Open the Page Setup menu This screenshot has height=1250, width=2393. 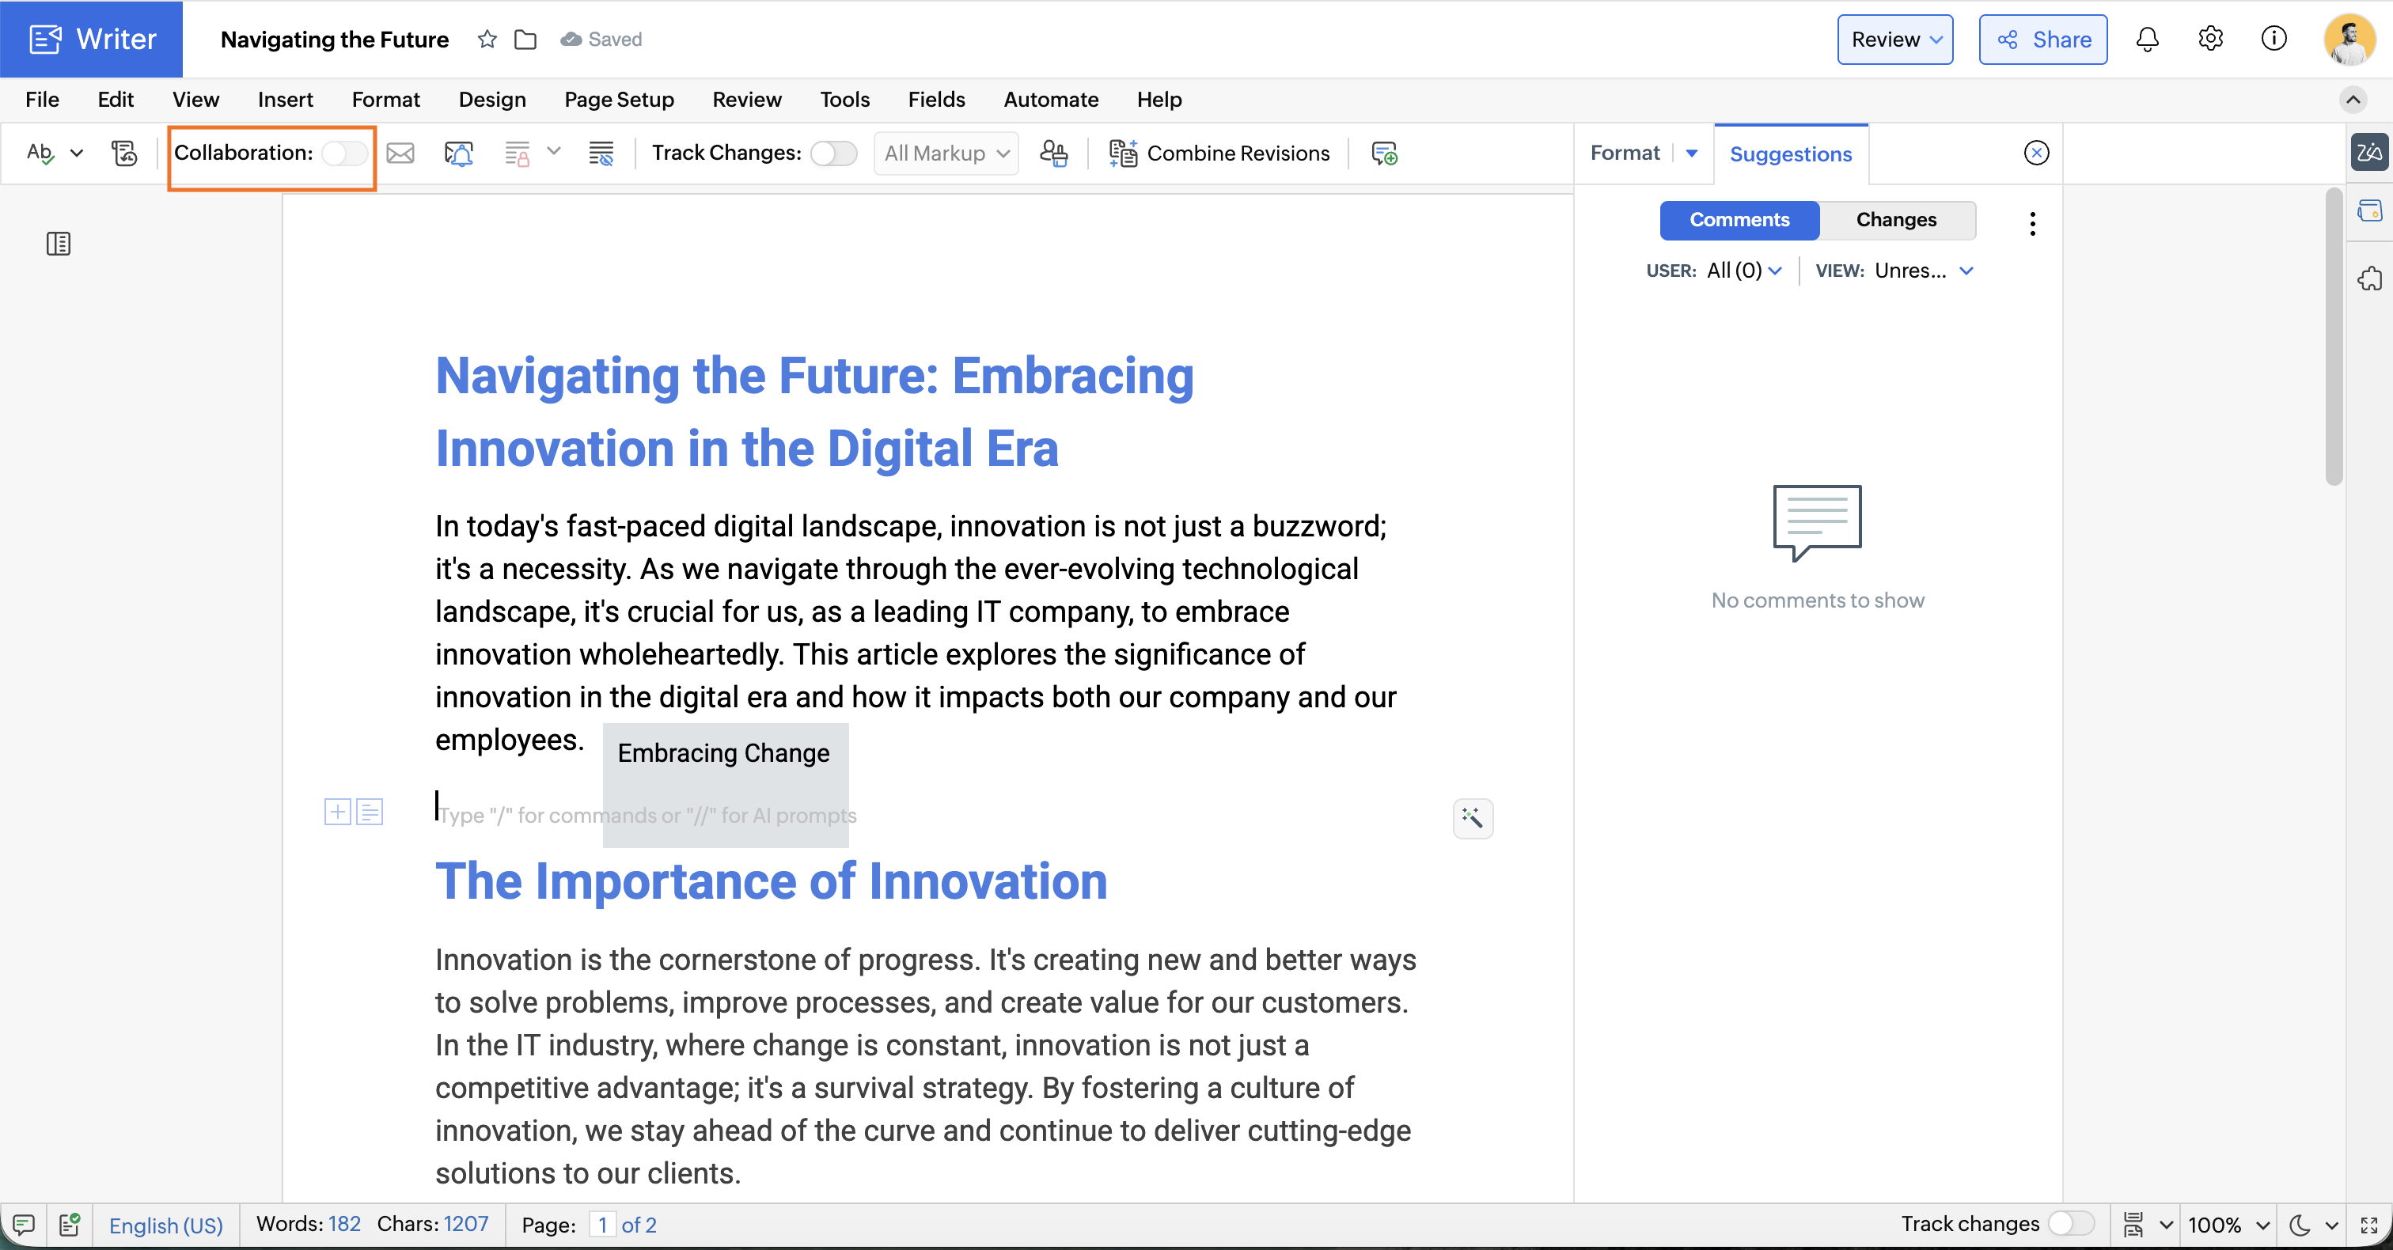[619, 100]
